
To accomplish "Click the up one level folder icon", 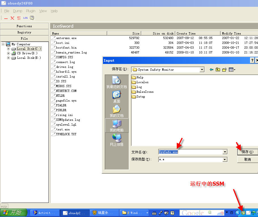I will [218, 70].
